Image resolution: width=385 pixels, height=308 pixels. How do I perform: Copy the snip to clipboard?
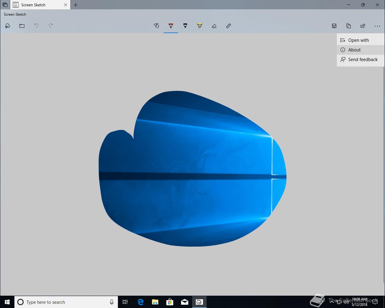pyautogui.click(x=349, y=26)
